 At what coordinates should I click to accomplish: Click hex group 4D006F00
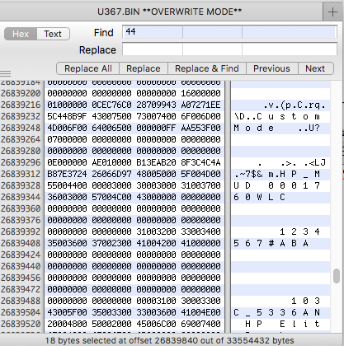[67, 128]
